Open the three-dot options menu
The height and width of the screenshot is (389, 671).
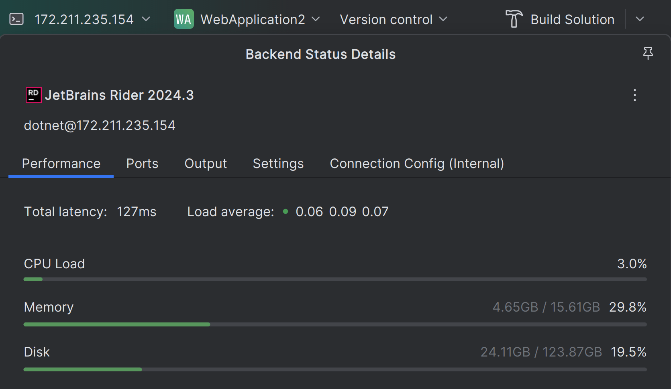pos(634,95)
